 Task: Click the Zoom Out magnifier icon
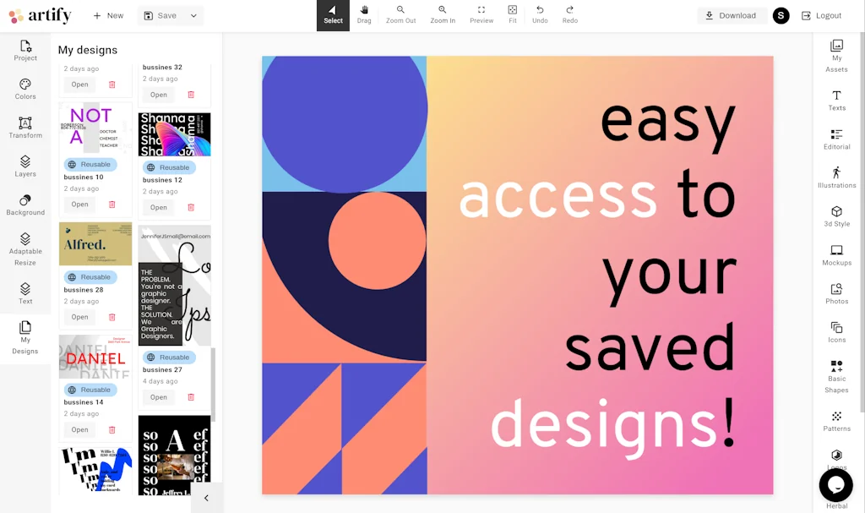400,10
